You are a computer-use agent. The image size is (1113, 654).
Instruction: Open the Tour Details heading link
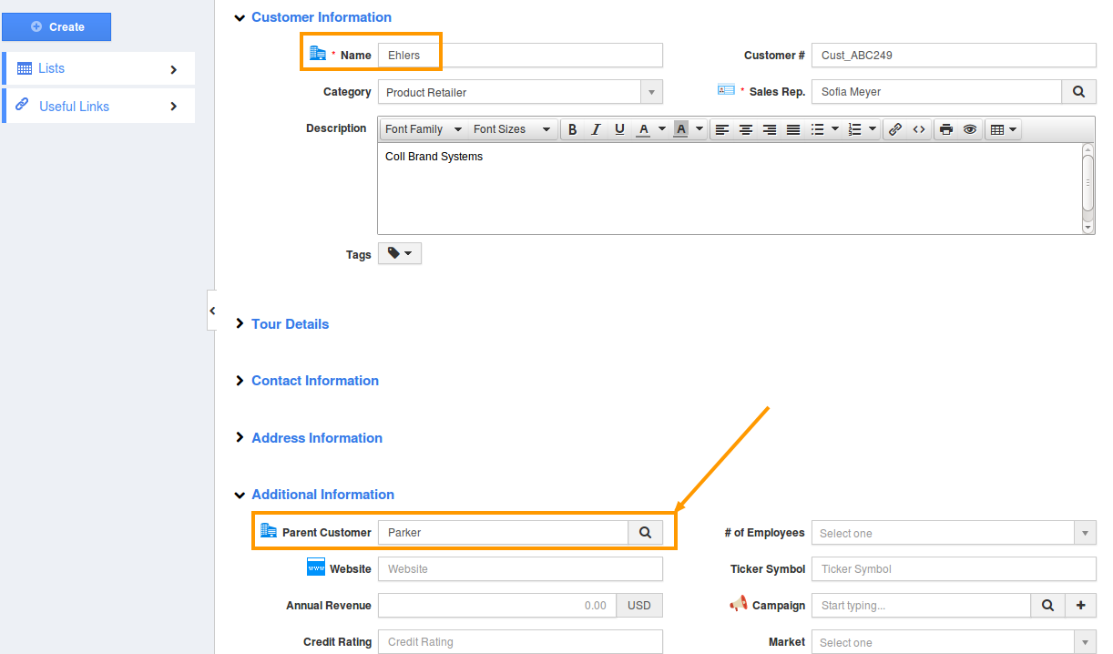pyautogui.click(x=290, y=324)
